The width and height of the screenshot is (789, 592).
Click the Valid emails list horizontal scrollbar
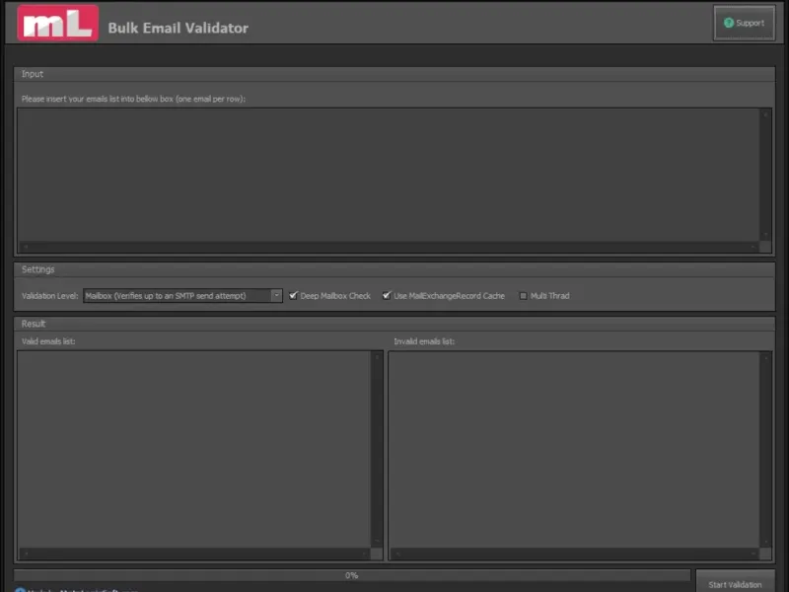194,554
